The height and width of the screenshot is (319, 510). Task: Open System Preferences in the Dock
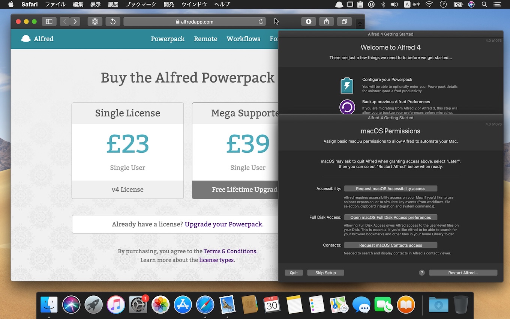[x=138, y=304]
